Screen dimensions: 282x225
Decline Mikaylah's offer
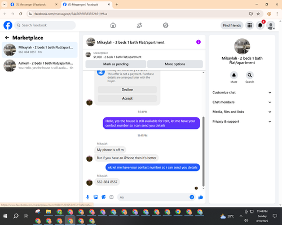pyautogui.click(x=127, y=89)
